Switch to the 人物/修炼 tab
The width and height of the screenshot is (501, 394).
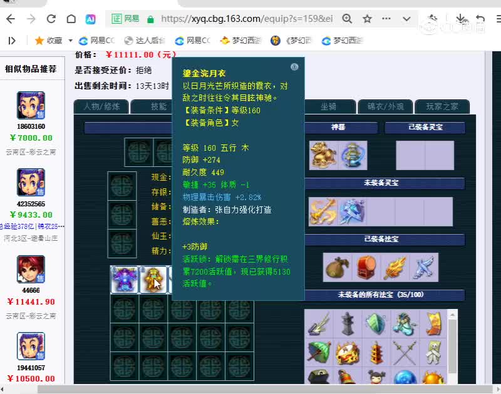[x=101, y=106]
